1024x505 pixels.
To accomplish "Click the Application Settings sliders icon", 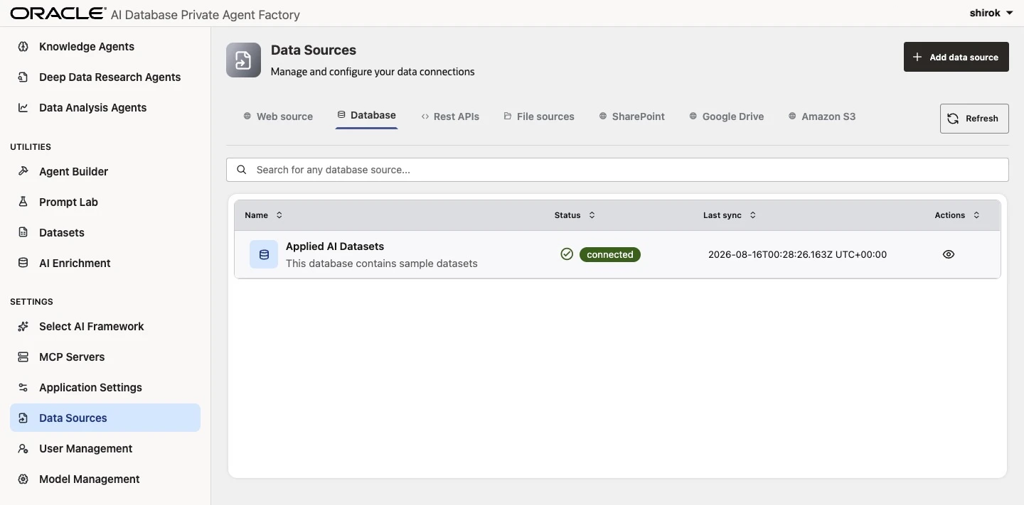I will (23, 388).
